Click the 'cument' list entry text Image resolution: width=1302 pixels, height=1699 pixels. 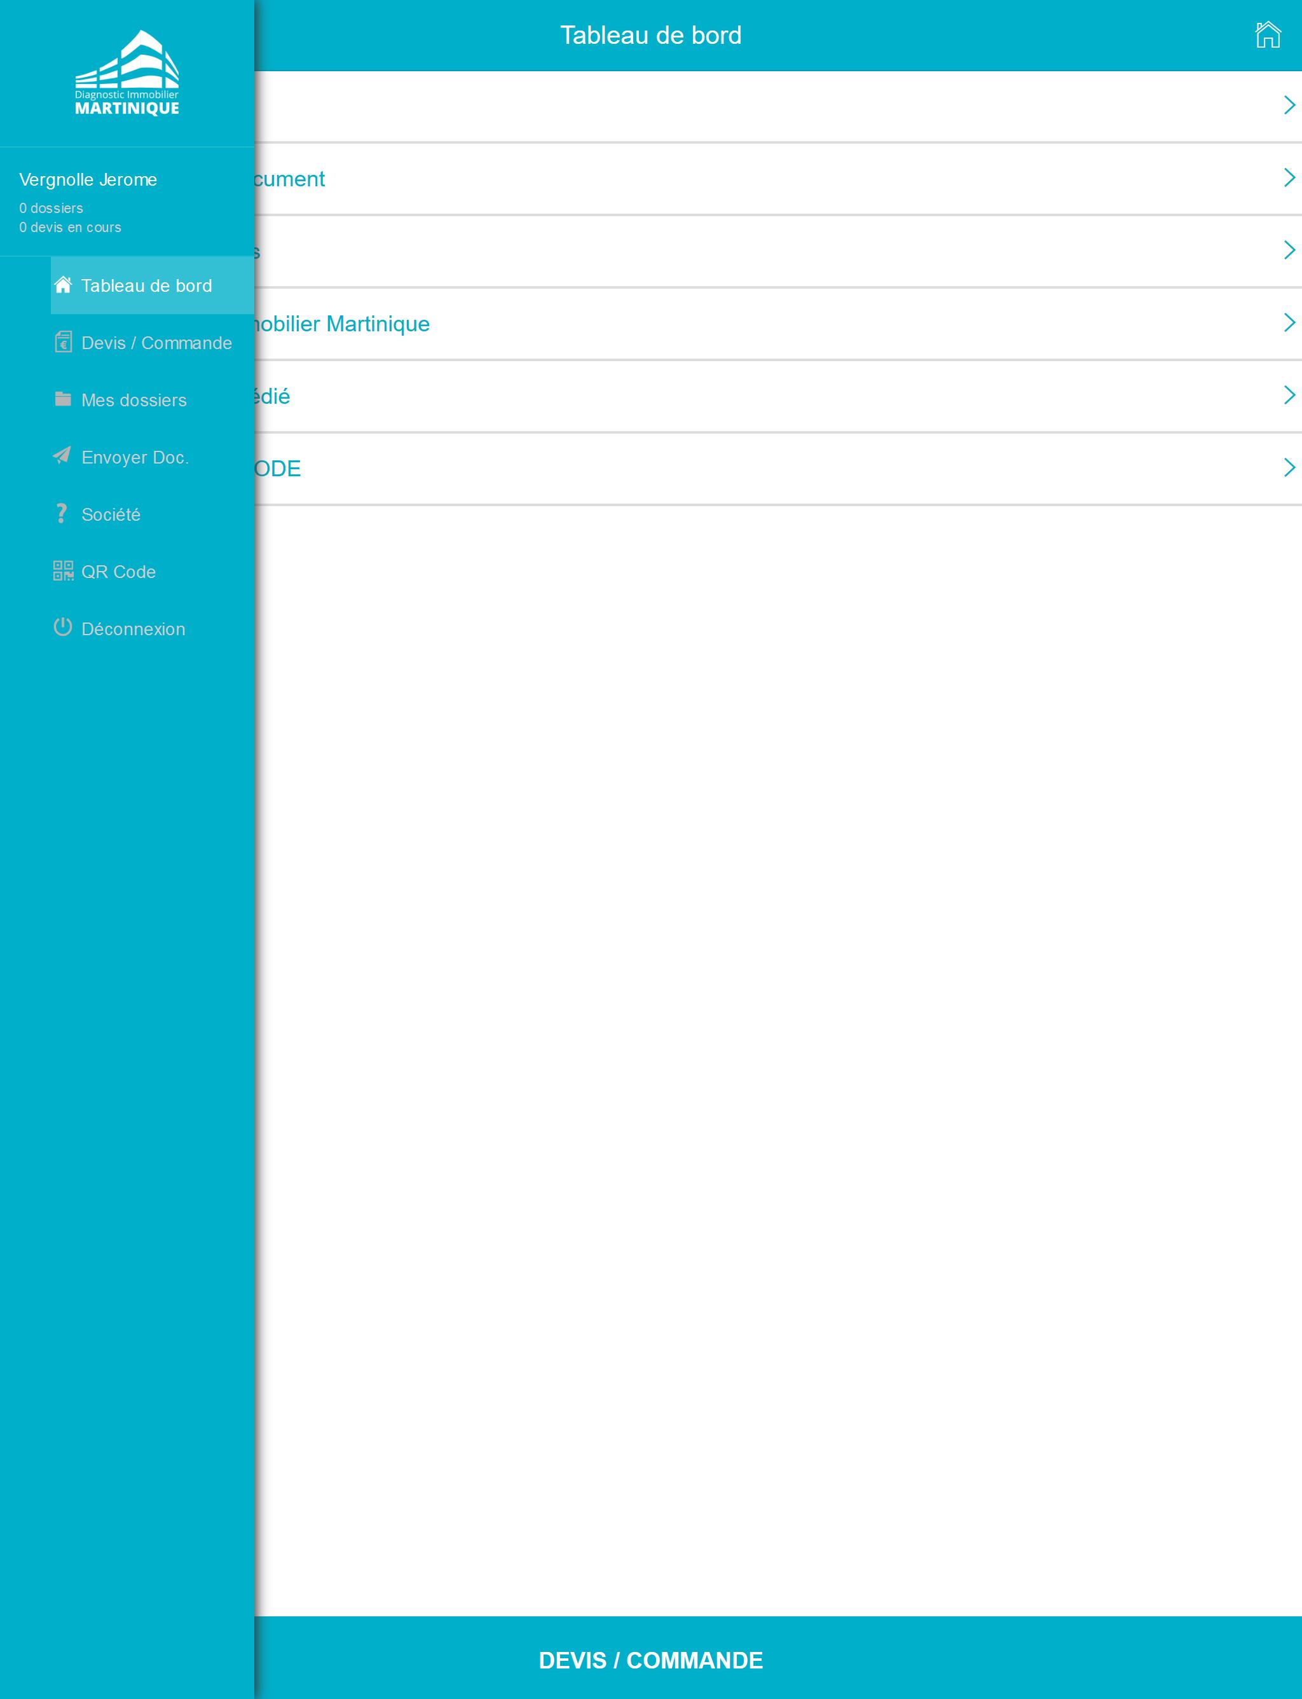(x=290, y=179)
